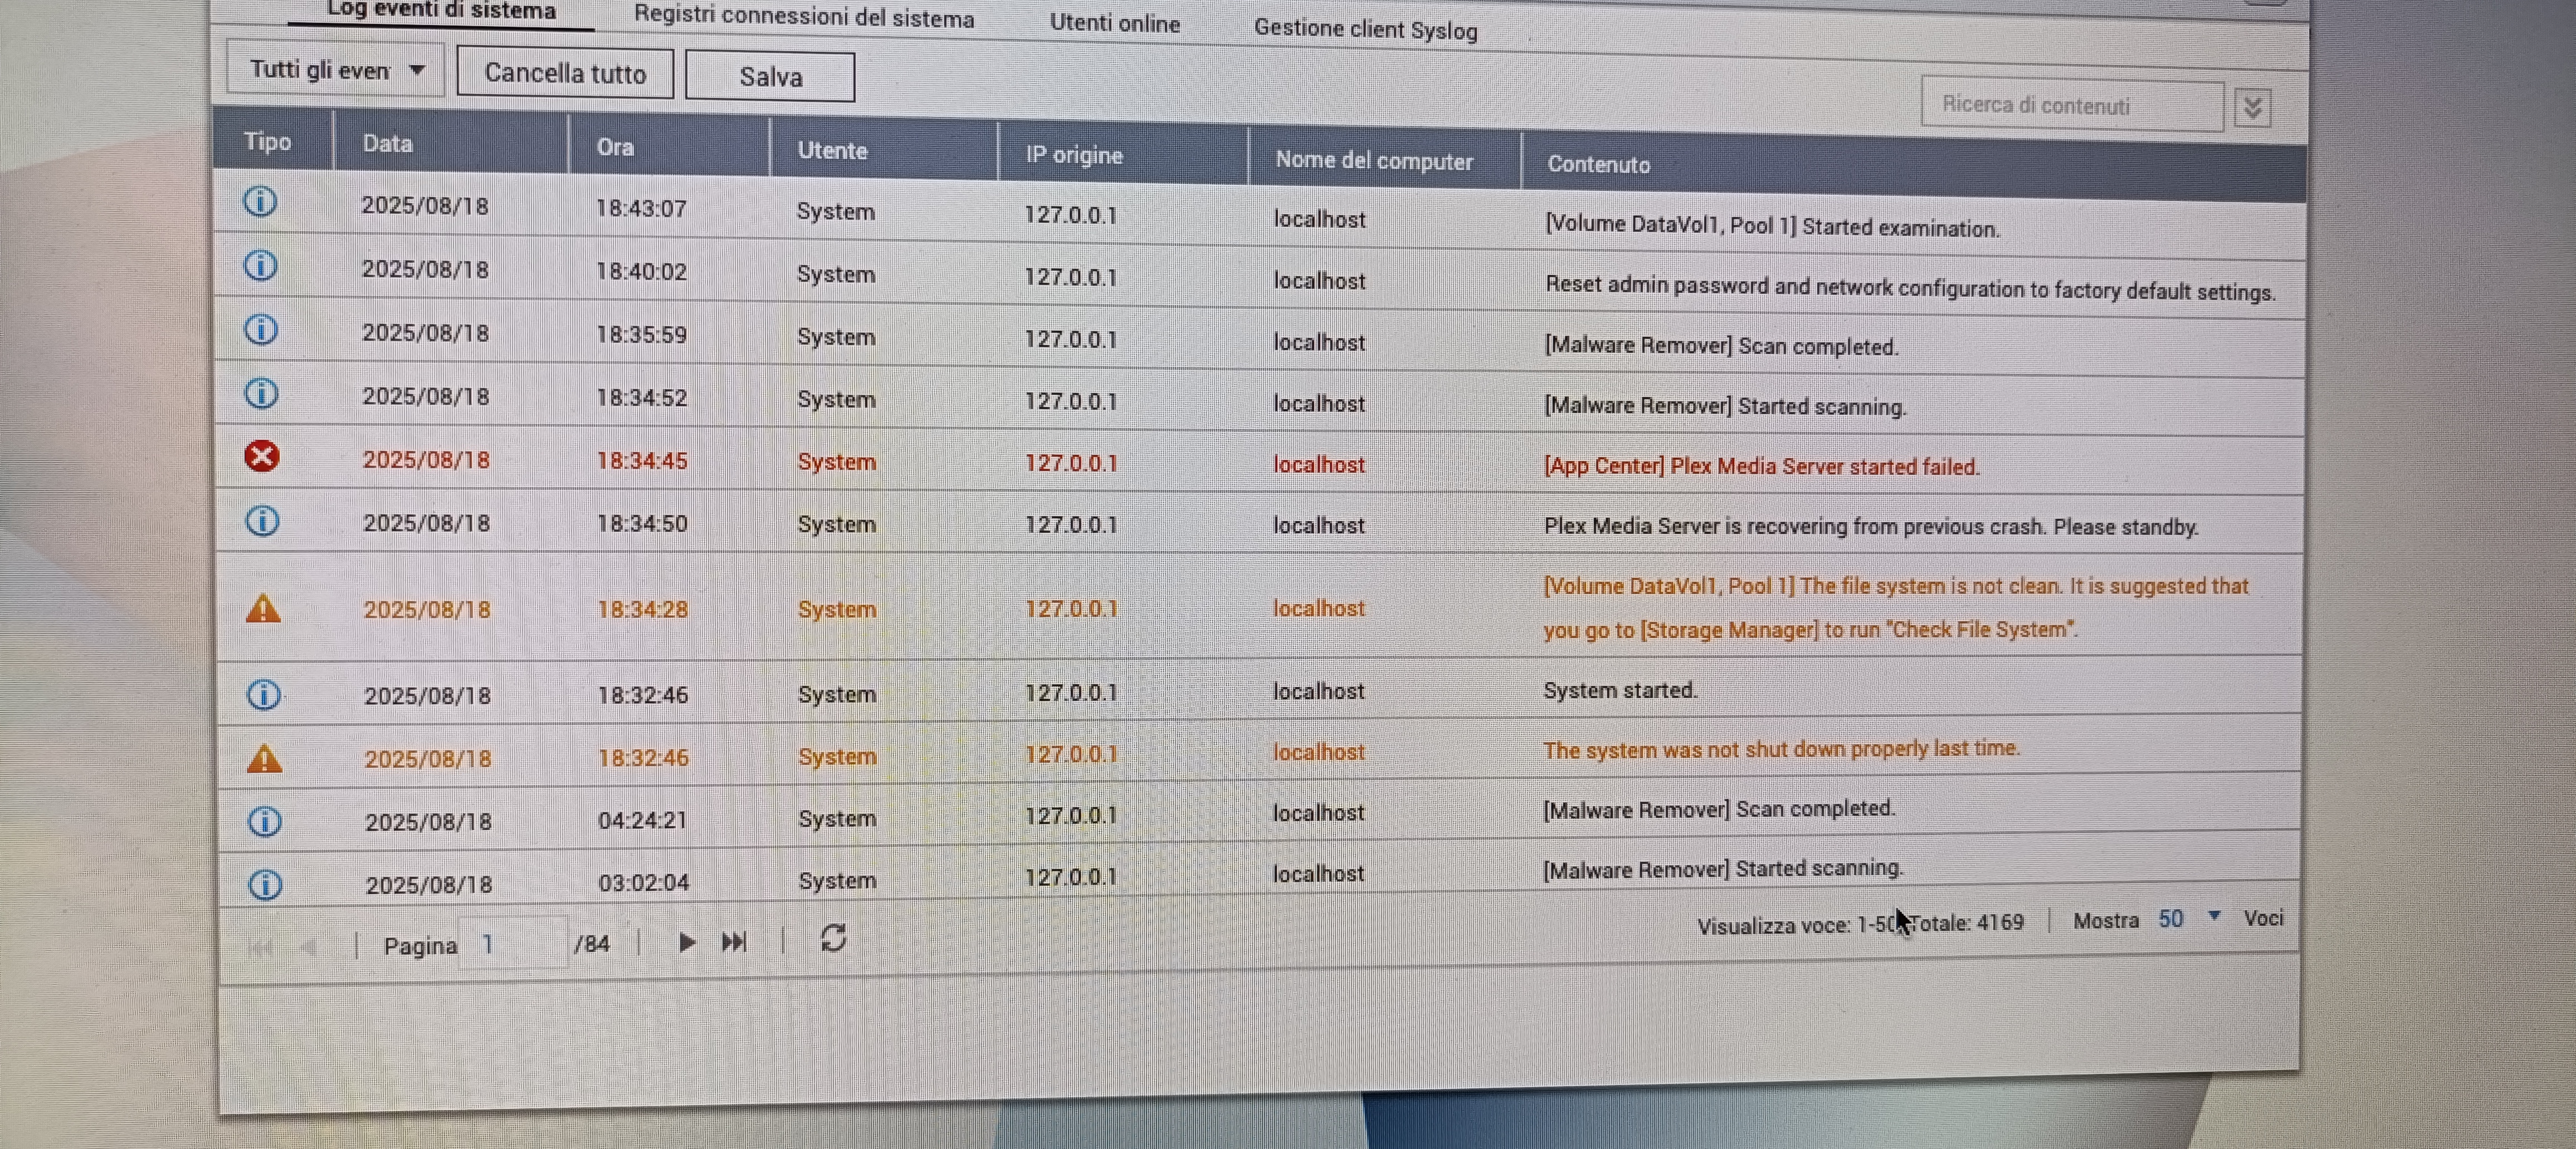Screen dimensions: 2576x1149
Task: Open the Utenti online tab
Action: [1114, 23]
